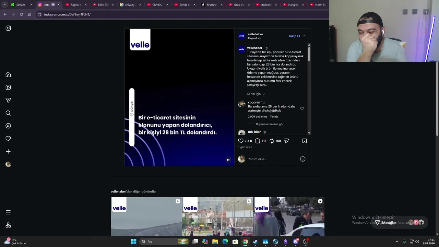Expand 16 yanıtın tümünü gör replies

[x=270, y=124]
